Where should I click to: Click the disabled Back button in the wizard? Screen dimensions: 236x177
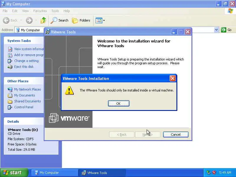click(x=122, y=135)
